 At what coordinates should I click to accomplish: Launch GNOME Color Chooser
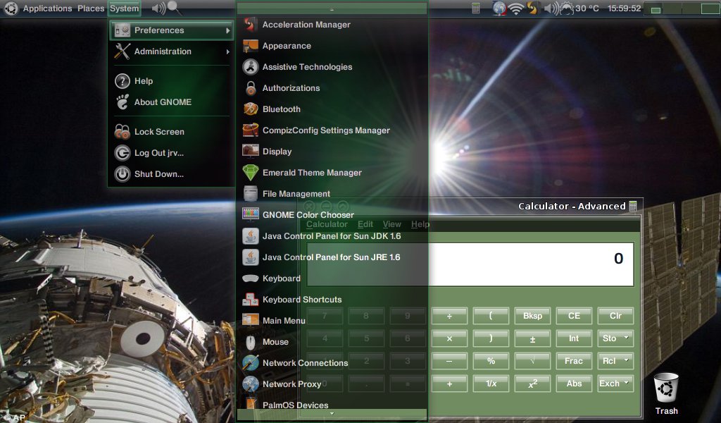(332, 215)
